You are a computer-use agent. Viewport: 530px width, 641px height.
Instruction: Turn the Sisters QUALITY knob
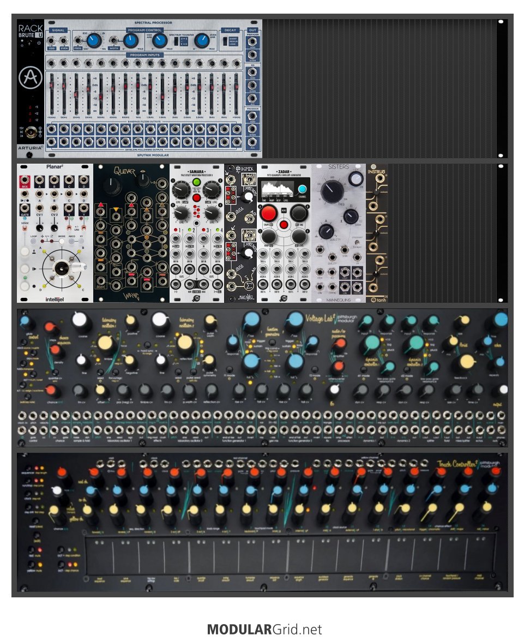click(x=326, y=231)
